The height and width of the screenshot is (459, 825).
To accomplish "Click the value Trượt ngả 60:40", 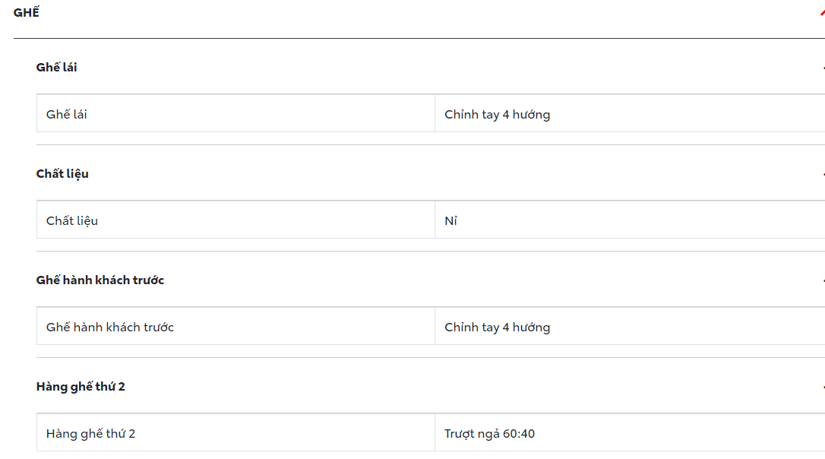I will [x=489, y=434].
